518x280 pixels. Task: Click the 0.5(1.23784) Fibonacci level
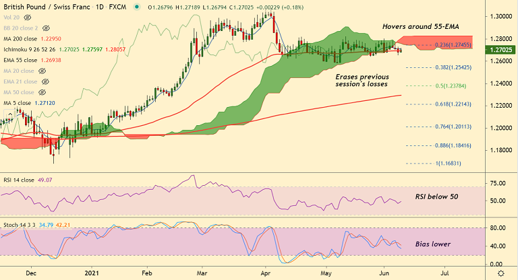pyautogui.click(x=451, y=85)
